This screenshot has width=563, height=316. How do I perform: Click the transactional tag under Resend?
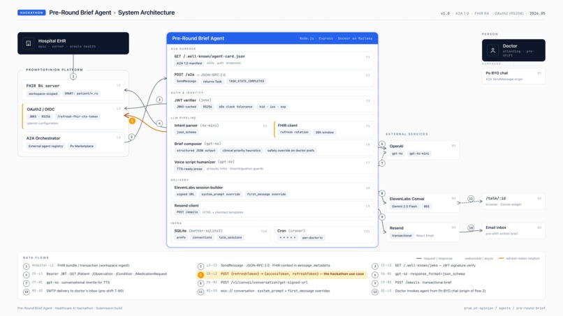tap(402, 236)
